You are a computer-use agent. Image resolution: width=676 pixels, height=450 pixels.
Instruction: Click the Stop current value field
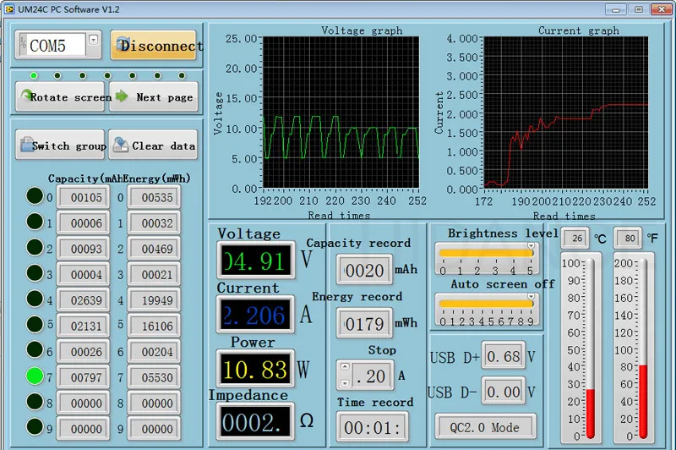tap(371, 376)
